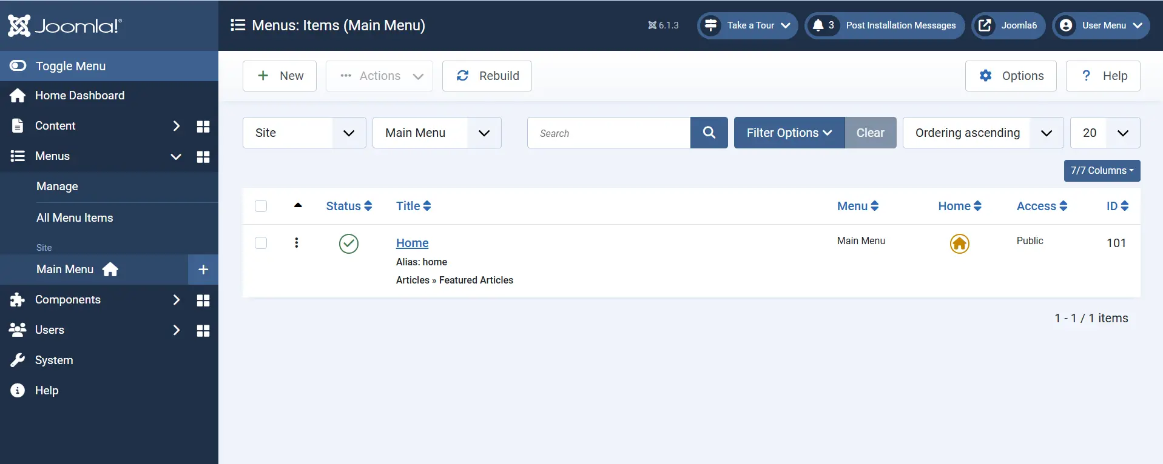The image size is (1163, 464).
Task: Open the Site client dropdown
Action: [x=305, y=133]
